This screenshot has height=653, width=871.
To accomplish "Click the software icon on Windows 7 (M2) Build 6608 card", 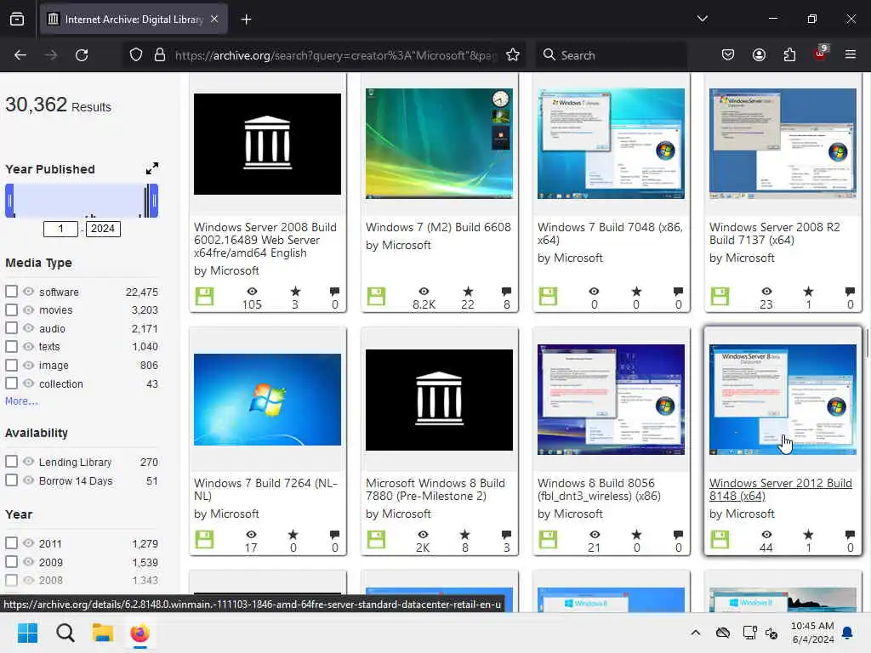I will tap(376, 296).
